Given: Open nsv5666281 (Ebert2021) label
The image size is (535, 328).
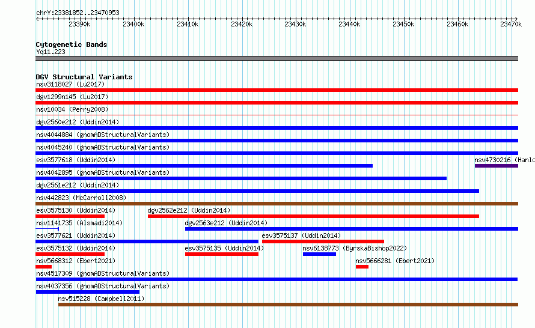Looking at the screenshot, I should (x=395, y=261).
